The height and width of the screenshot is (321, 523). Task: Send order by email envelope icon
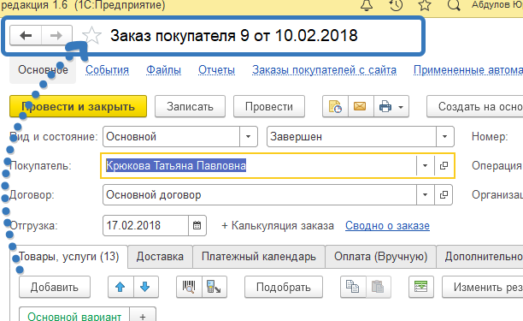pos(361,106)
